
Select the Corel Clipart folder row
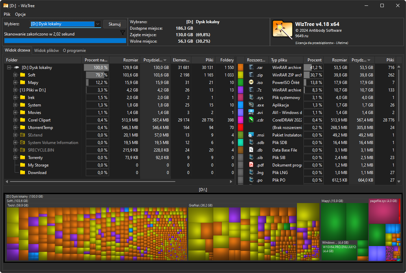pos(119,120)
